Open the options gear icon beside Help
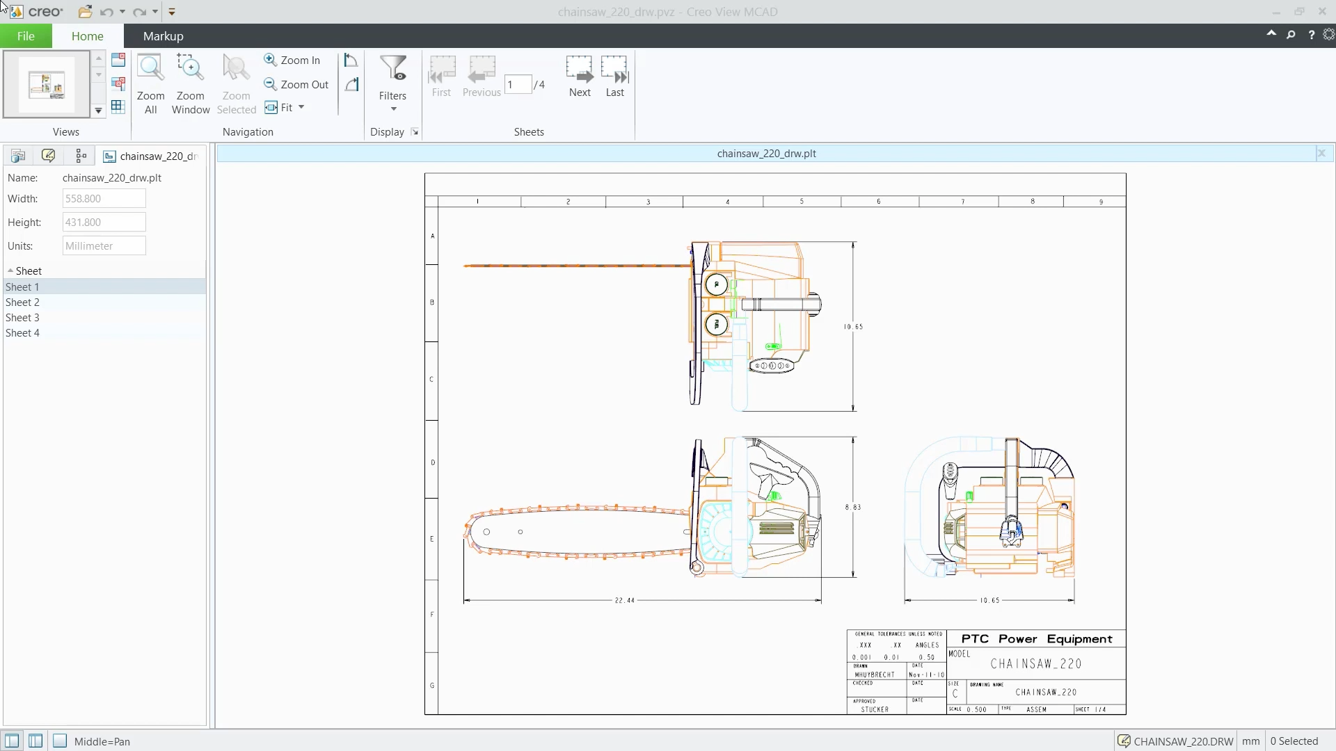The image size is (1336, 751). pos(1328,35)
